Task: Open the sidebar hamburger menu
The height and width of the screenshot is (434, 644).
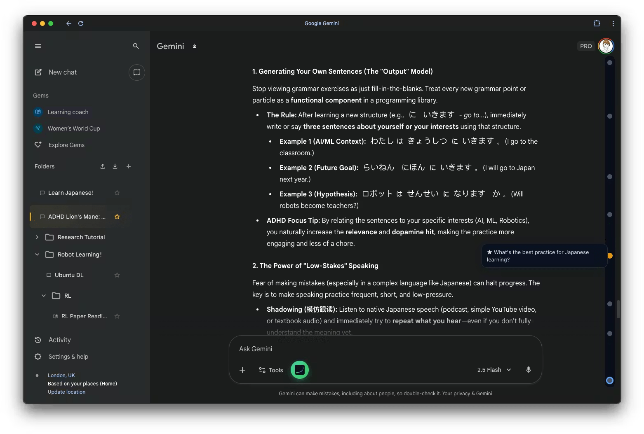Action: 38,46
